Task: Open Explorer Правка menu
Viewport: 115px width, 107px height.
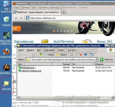Action: coord(30,50)
